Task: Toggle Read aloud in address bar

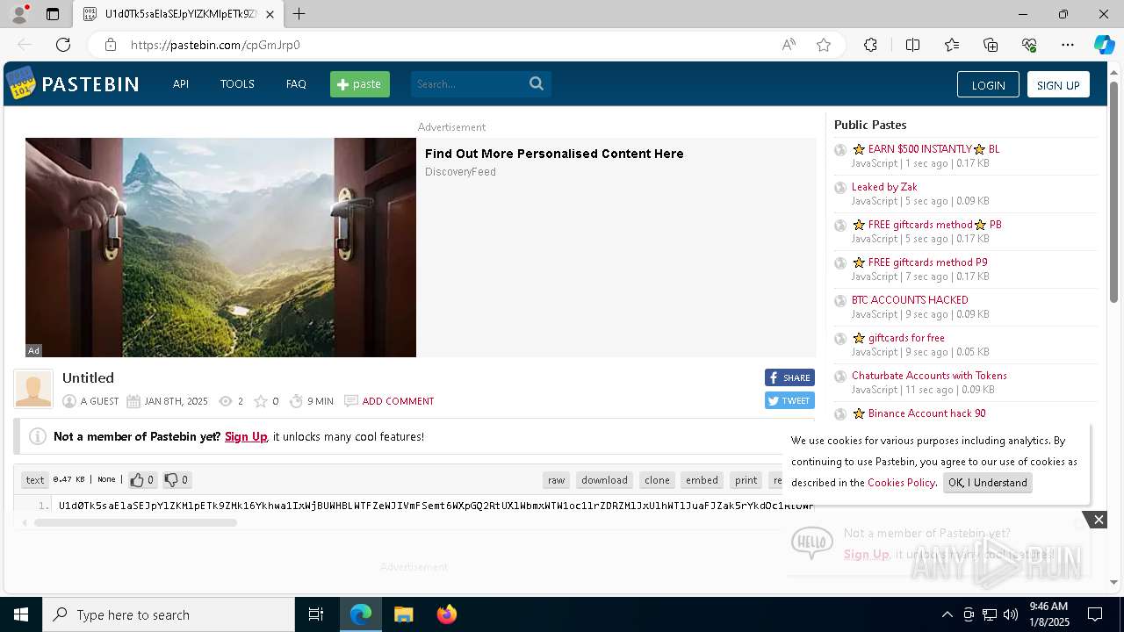Action: [x=789, y=45]
